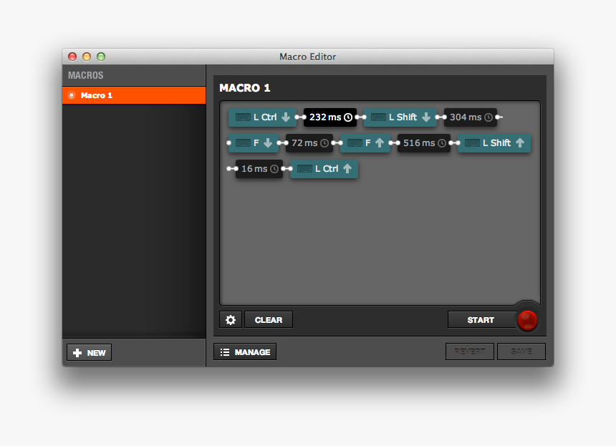Select the 72 ms delay block
The height and width of the screenshot is (446, 616).
pyautogui.click(x=309, y=143)
